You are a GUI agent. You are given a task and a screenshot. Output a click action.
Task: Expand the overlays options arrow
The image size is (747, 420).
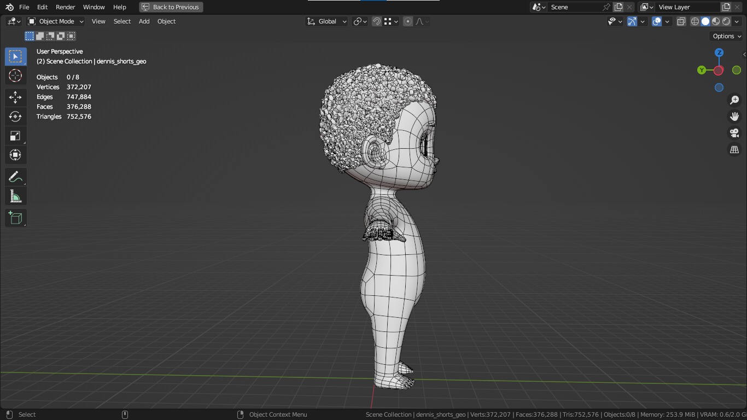pyautogui.click(x=667, y=21)
